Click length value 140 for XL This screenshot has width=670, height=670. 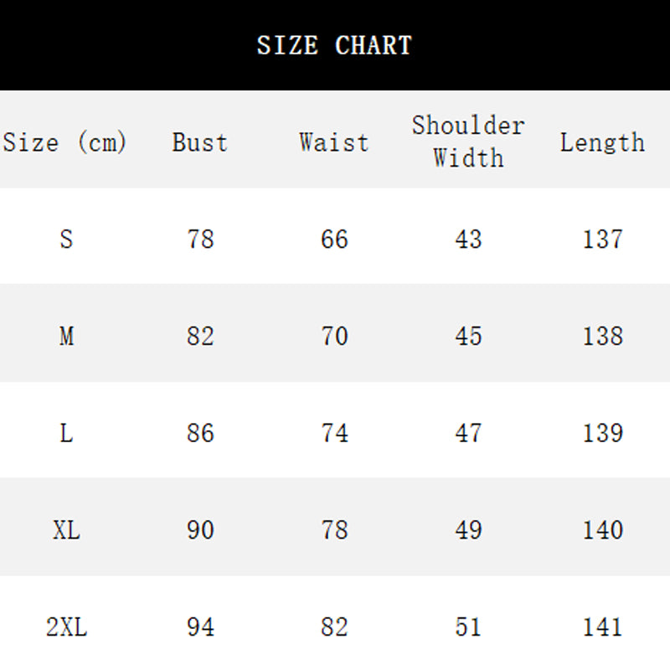602,530
